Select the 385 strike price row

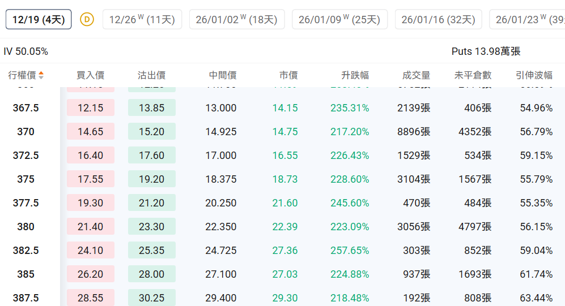click(x=26, y=274)
